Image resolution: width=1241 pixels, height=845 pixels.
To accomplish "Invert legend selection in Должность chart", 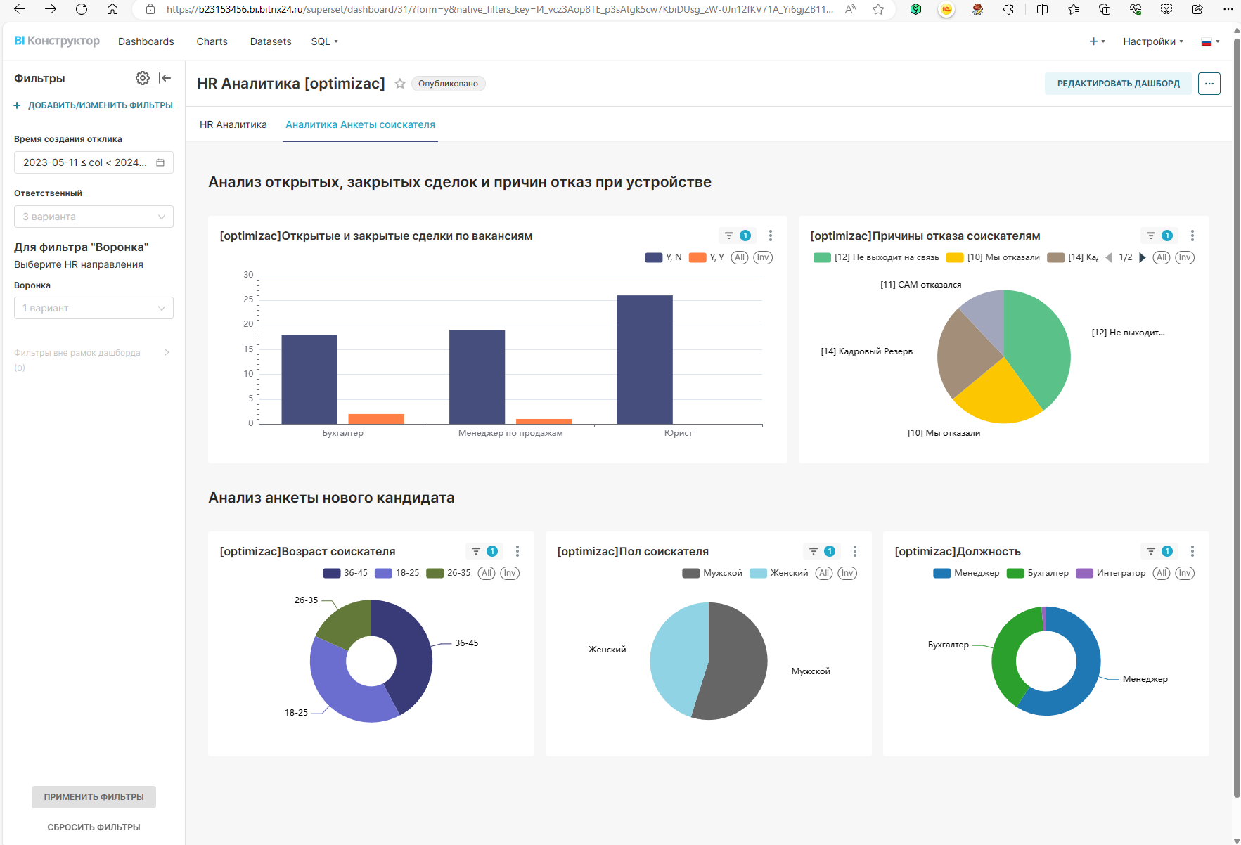I will tap(1185, 573).
